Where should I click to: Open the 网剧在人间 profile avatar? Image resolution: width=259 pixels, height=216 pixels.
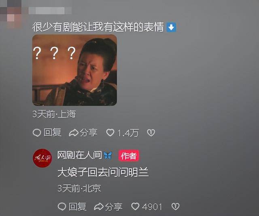(42, 158)
